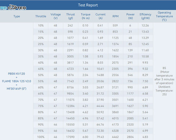Click the 17590 thrust value cell

click(x=70, y=137)
